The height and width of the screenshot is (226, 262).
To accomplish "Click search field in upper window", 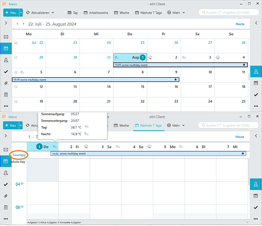I will coord(228,13).
